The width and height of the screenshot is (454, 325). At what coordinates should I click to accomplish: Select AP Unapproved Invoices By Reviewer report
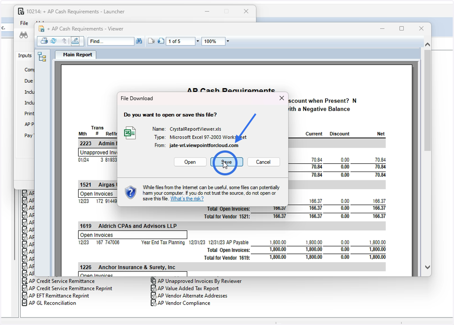[x=199, y=281]
